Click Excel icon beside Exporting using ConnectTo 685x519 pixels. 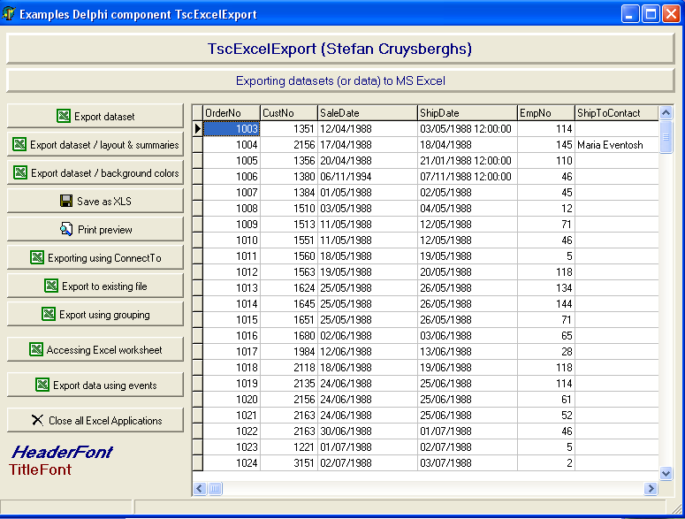[x=37, y=257]
